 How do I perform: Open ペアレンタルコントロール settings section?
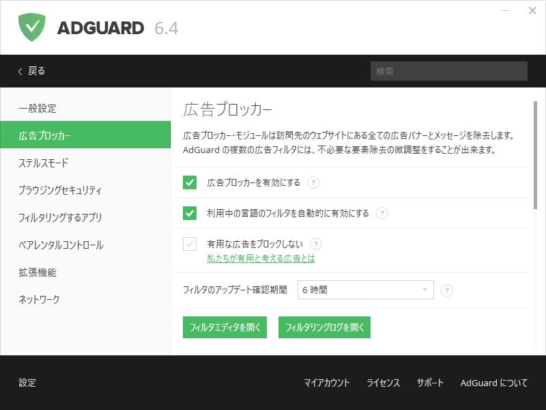click(x=85, y=245)
